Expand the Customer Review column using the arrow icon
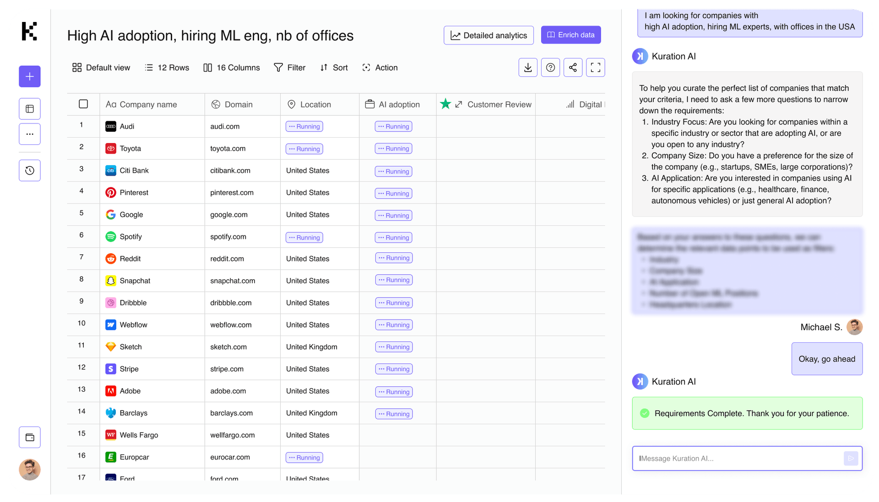 click(x=458, y=105)
